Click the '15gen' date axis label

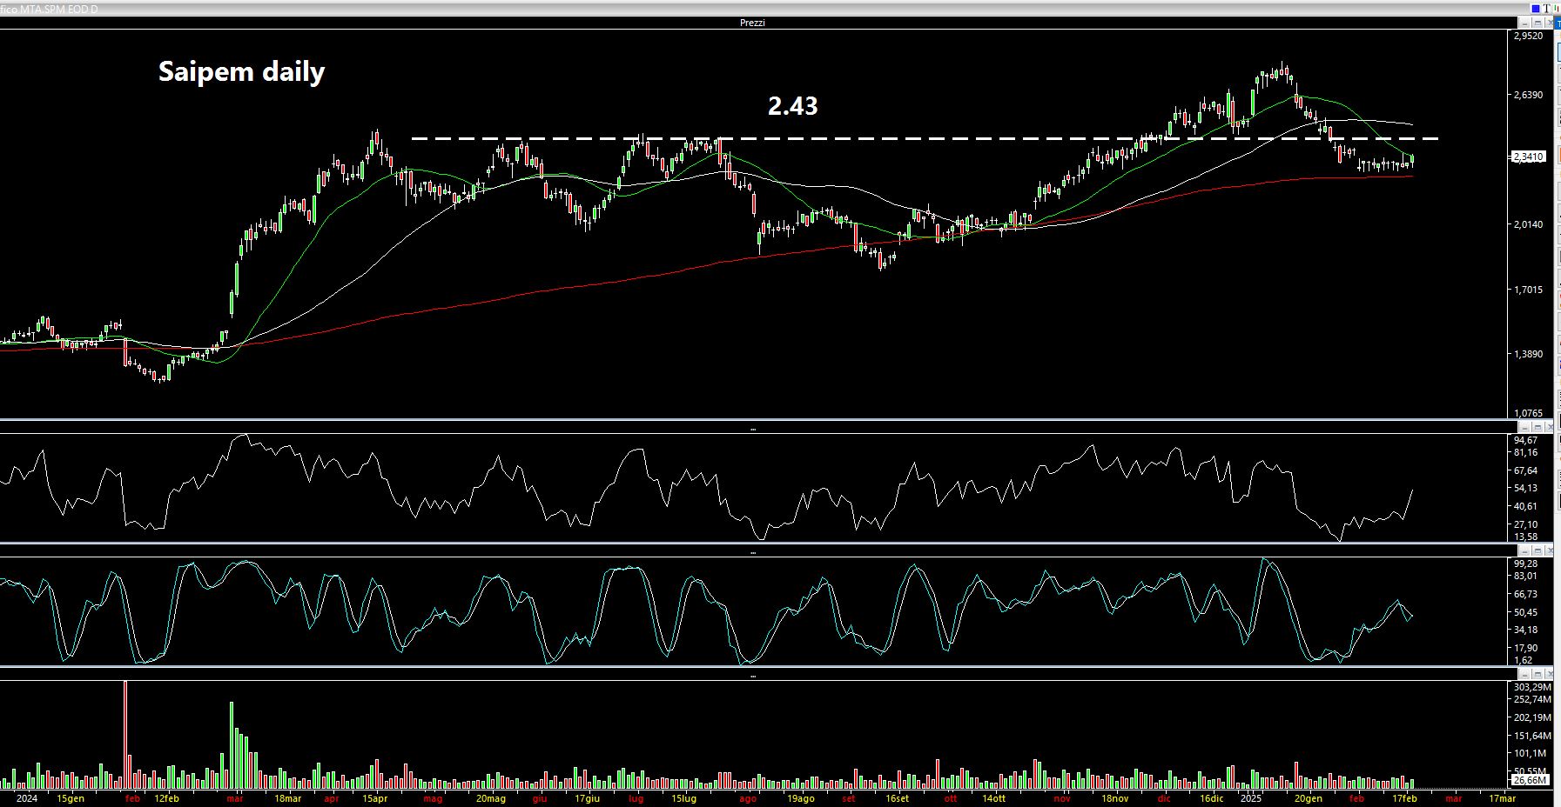tap(71, 798)
